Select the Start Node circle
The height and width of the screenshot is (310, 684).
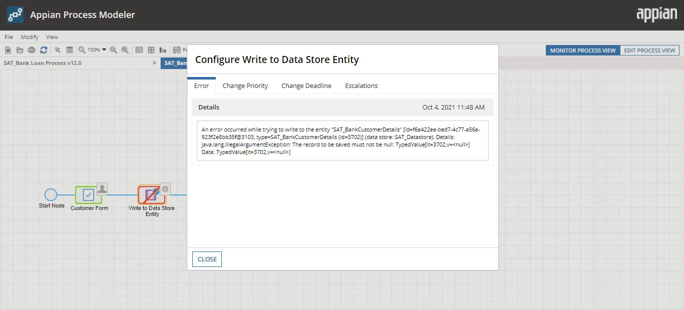pos(51,194)
